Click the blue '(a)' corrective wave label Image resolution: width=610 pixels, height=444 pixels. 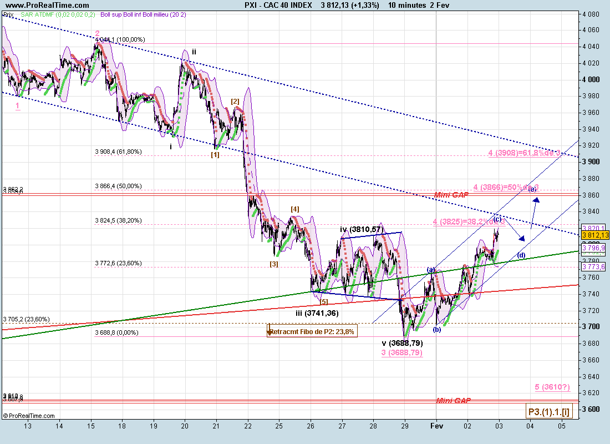(431, 270)
